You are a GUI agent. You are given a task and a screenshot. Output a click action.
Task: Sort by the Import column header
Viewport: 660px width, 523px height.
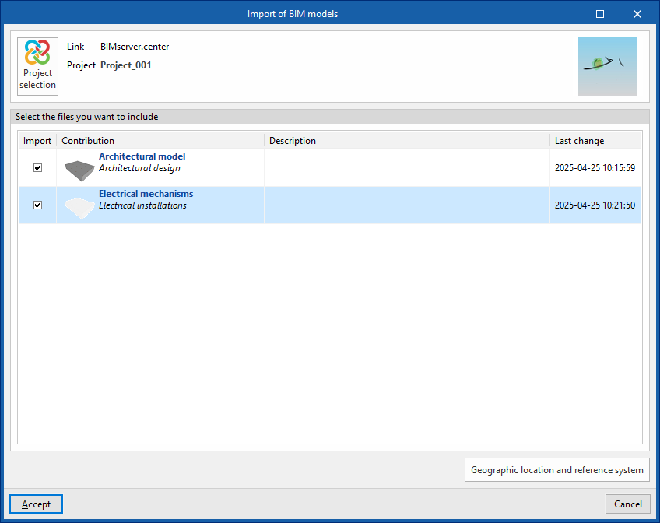click(37, 141)
